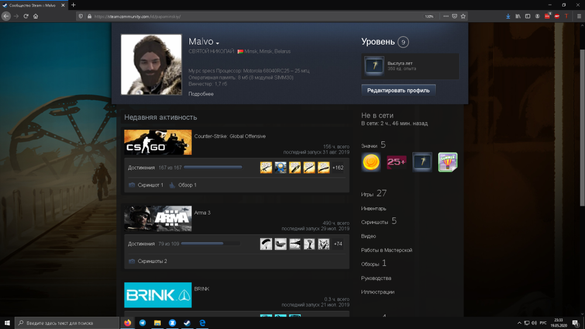The image size is (585, 329).
Task: Close the Steam community browser tab
Action: 63,5
